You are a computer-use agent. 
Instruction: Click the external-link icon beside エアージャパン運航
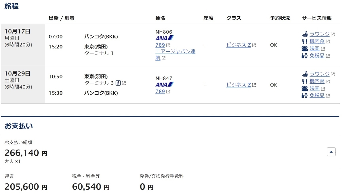click(163, 58)
